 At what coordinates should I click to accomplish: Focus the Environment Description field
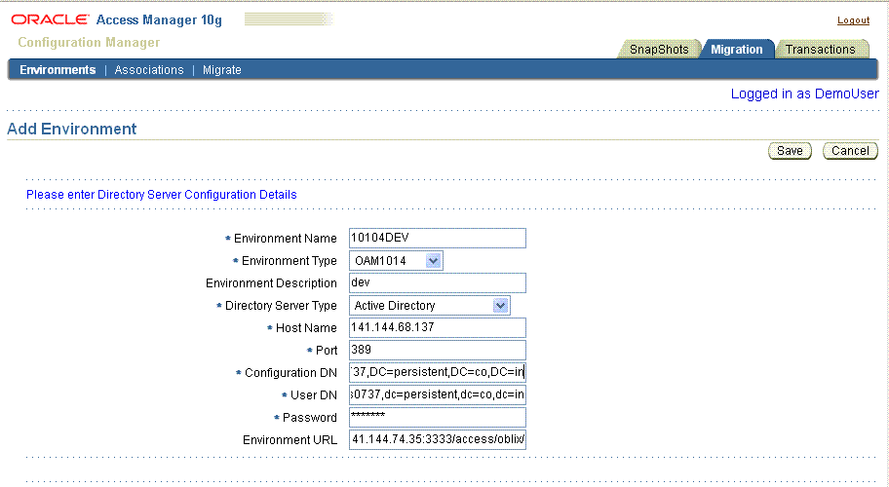(437, 282)
